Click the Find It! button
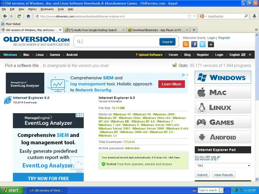 click(167, 42)
